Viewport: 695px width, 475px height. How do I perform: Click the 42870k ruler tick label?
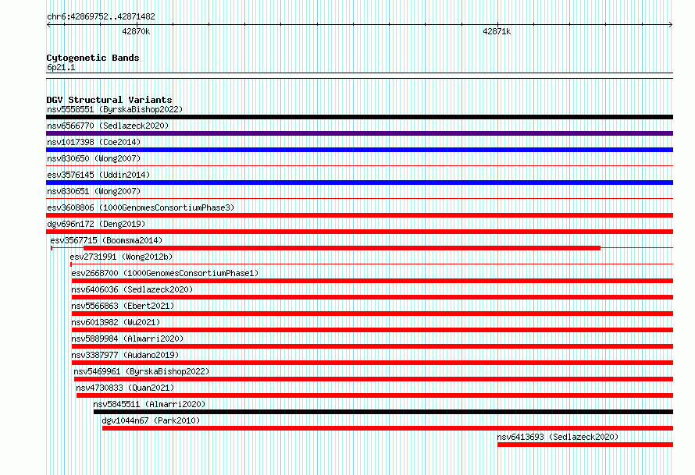tap(136, 31)
